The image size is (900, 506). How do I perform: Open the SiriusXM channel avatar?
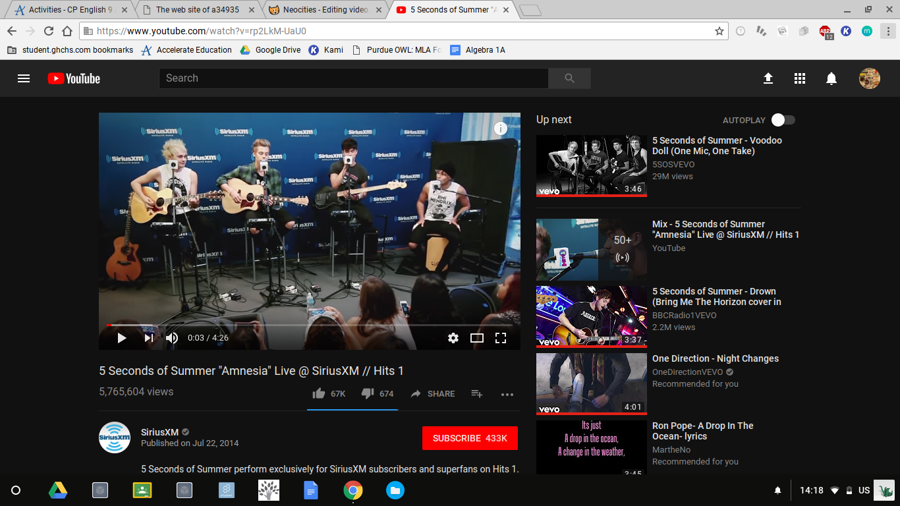click(115, 437)
